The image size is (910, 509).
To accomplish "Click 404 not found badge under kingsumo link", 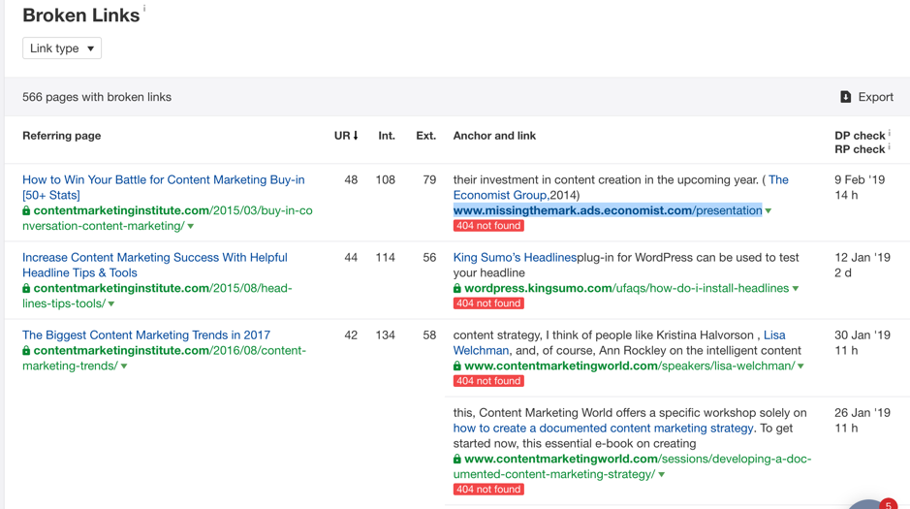I will coord(488,303).
